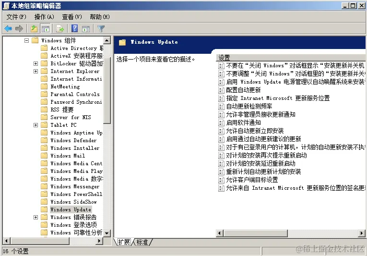
Task: Click the folder icon of Windows 组件
Action: tap(35, 40)
